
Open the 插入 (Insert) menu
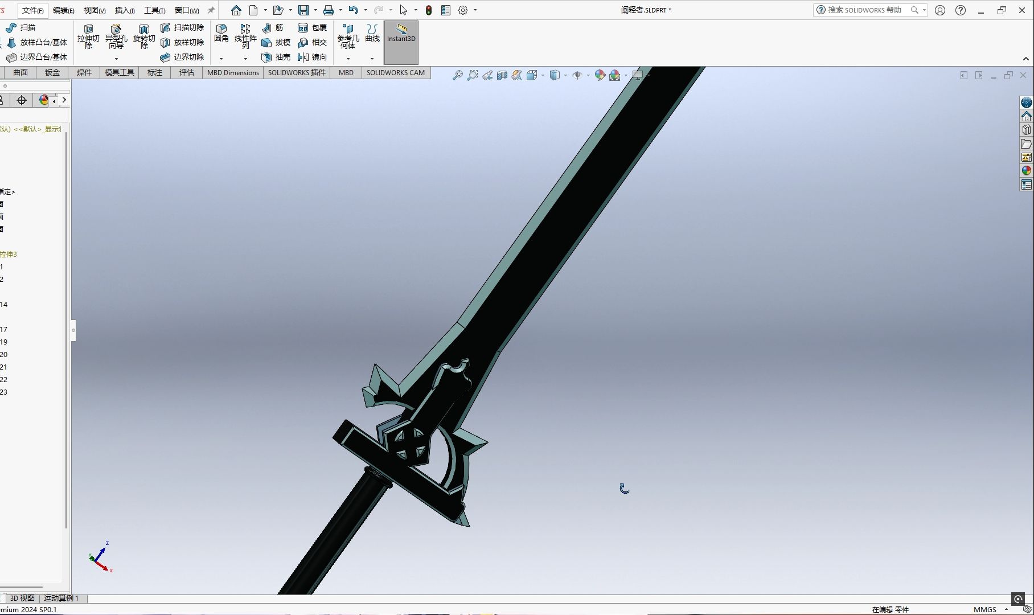point(125,10)
